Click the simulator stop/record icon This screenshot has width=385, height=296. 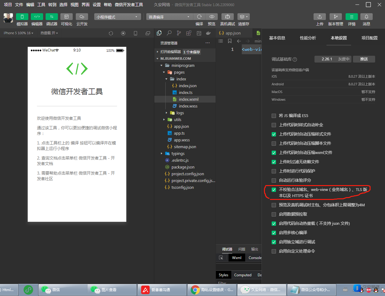click(123, 33)
